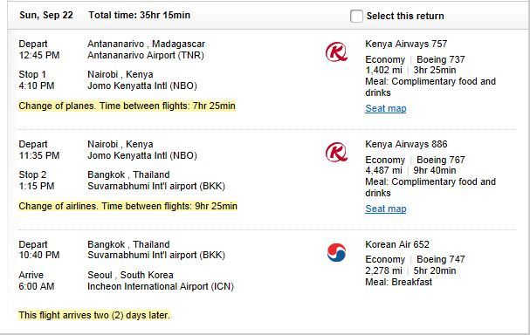Click Boeing 747 aircraft text

(x=441, y=259)
